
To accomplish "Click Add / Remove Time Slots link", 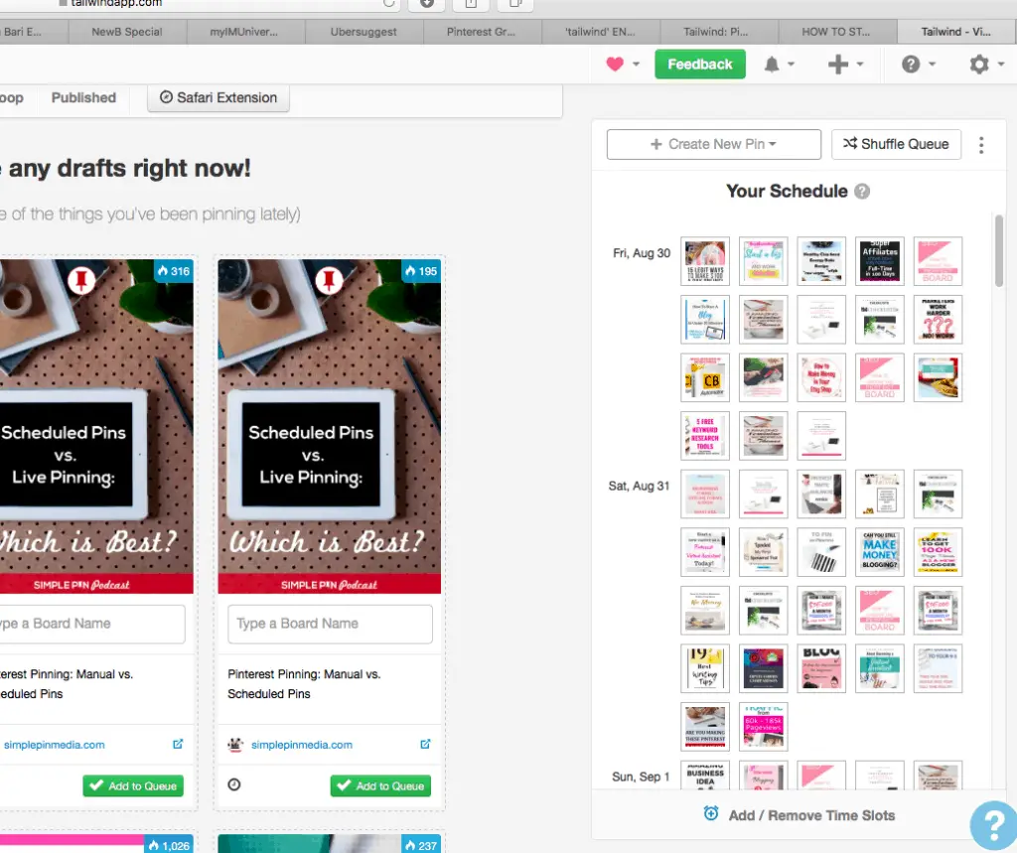I will (811, 815).
